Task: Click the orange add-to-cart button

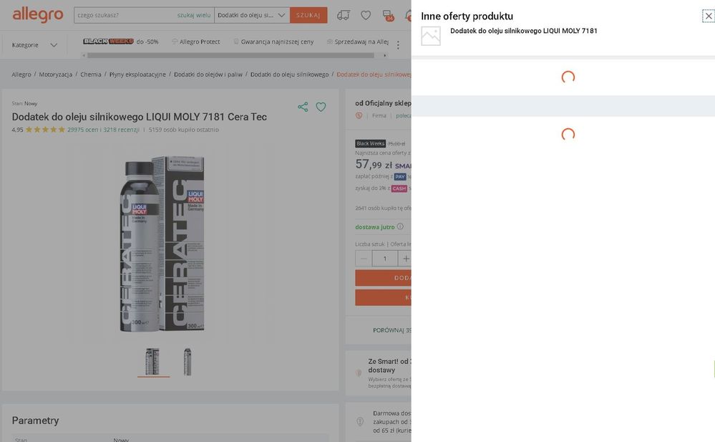Action: coord(383,278)
